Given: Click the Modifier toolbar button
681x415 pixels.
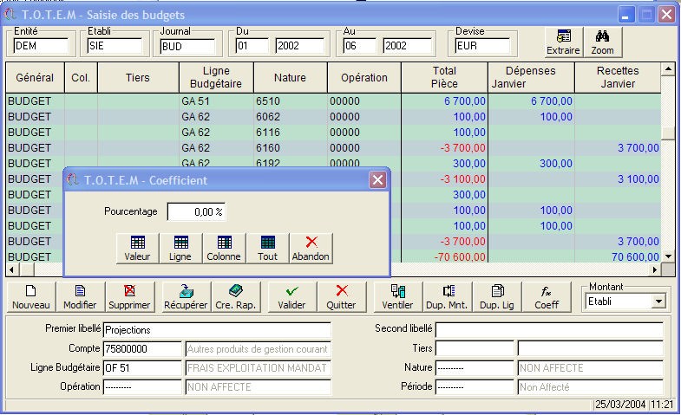Looking at the screenshot, I should click(80, 296).
